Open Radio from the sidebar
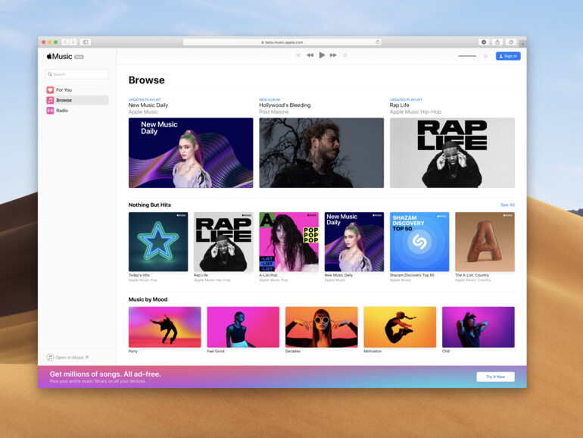 [77, 111]
